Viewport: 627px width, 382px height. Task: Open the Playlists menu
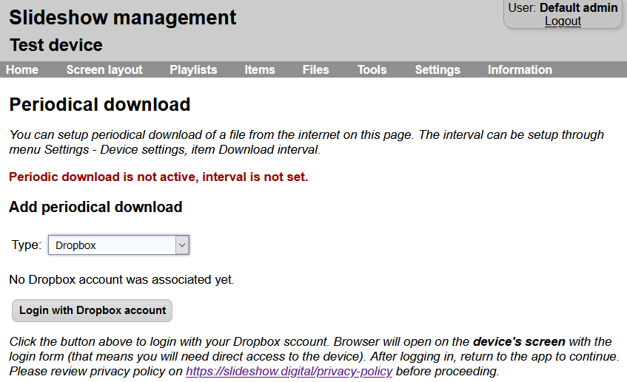point(193,69)
